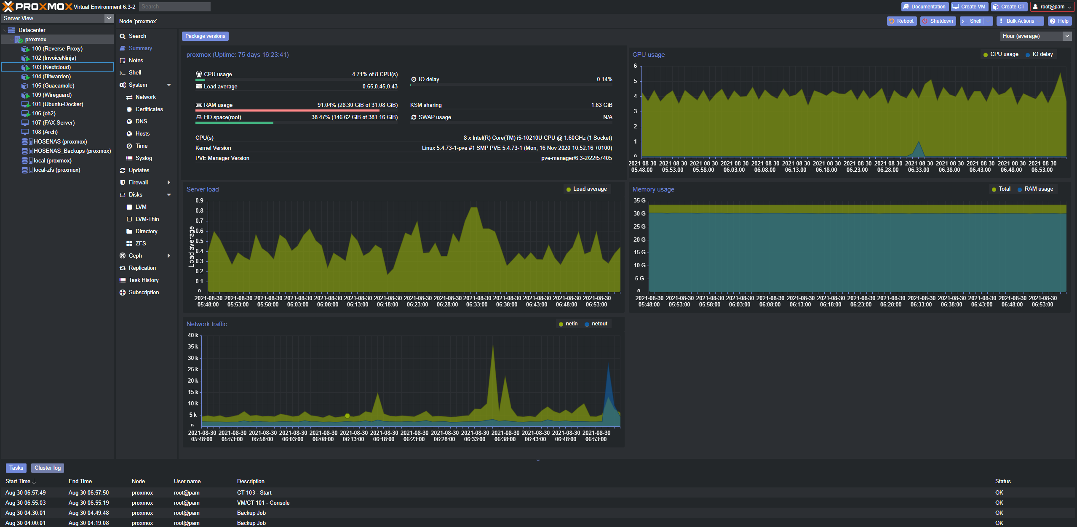Click the Subscription lifebuoy icon

pos(123,293)
